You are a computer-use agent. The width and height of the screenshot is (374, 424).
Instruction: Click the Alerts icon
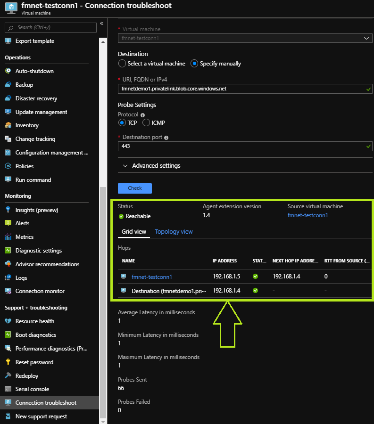pyautogui.click(x=8, y=223)
